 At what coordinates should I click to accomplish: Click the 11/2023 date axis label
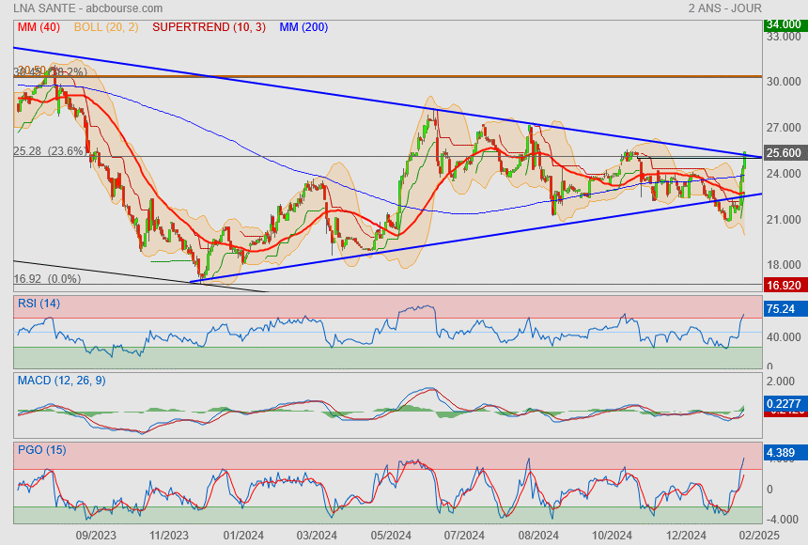tap(169, 536)
